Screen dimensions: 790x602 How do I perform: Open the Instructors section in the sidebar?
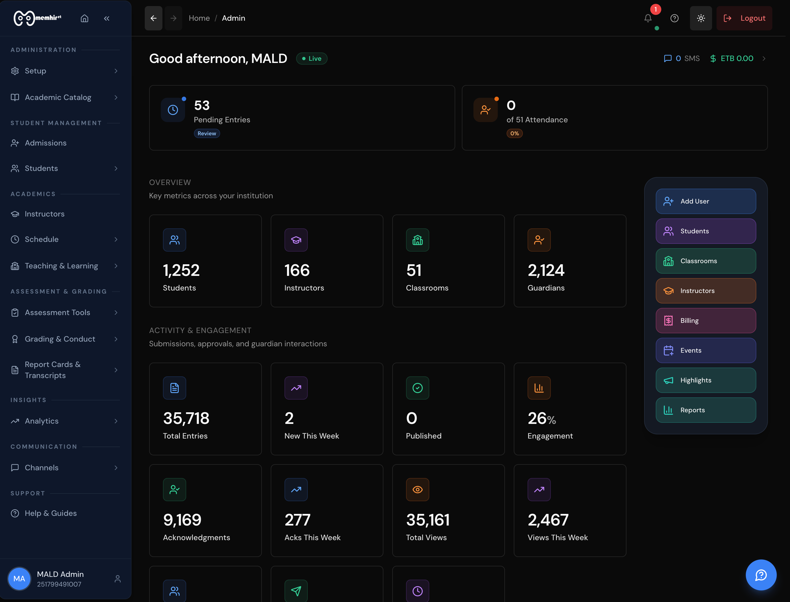tap(44, 213)
